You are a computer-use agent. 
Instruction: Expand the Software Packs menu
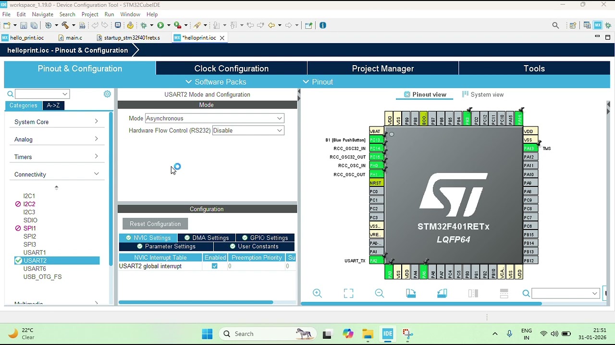[x=216, y=82]
